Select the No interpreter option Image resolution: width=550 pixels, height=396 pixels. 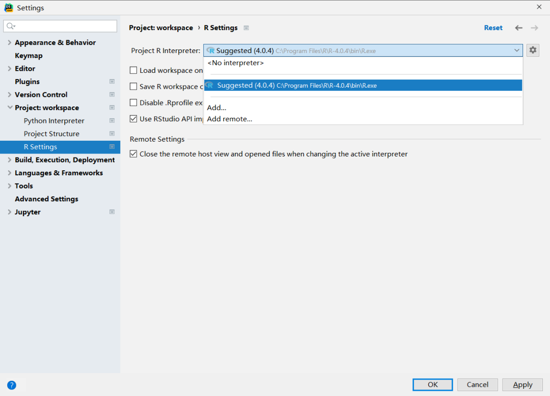(x=235, y=63)
